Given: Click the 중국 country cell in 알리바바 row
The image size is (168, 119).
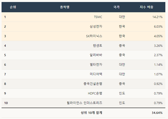Looking at the screenshot, I should coord(122,55).
